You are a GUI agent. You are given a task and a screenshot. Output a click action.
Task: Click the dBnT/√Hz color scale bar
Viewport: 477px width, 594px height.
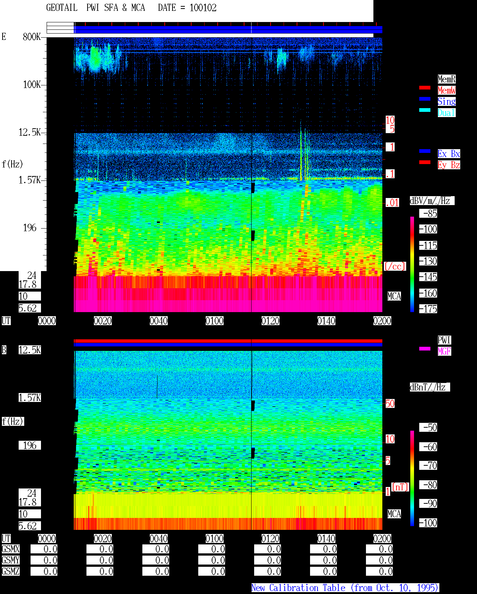pos(412,478)
